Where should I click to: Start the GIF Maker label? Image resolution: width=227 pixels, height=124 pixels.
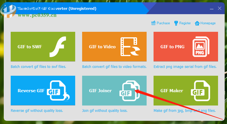pos(172,91)
